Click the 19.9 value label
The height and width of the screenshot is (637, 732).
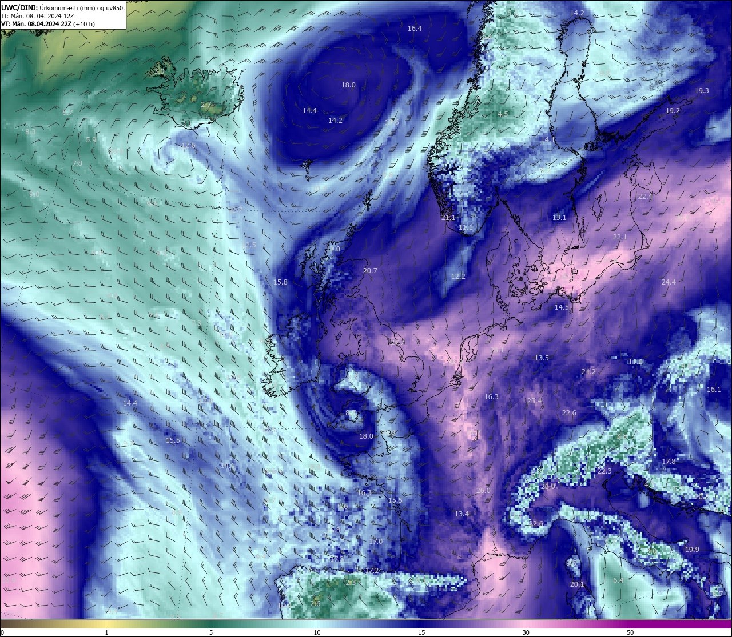[692, 549]
